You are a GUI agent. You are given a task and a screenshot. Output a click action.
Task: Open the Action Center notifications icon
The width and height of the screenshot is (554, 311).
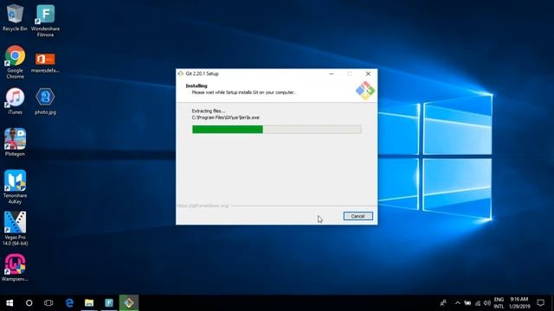(540, 303)
